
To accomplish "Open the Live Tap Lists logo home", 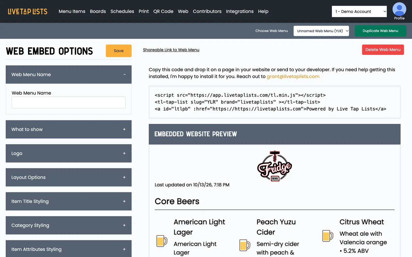I will point(28,12).
